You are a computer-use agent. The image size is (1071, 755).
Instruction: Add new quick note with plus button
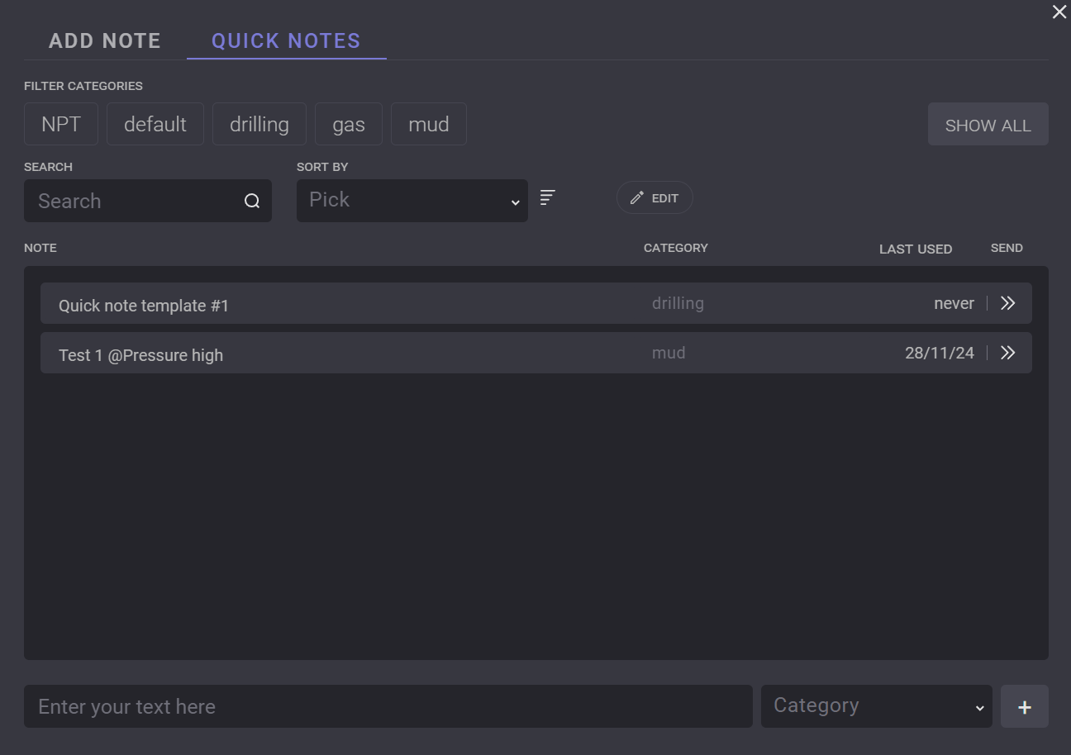(1024, 706)
